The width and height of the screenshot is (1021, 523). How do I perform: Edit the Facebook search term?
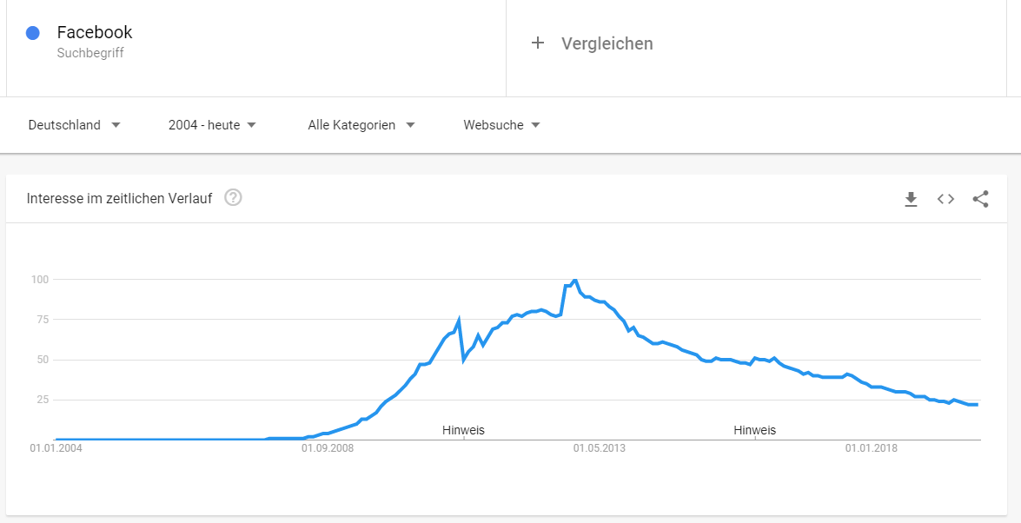tap(95, 32)
